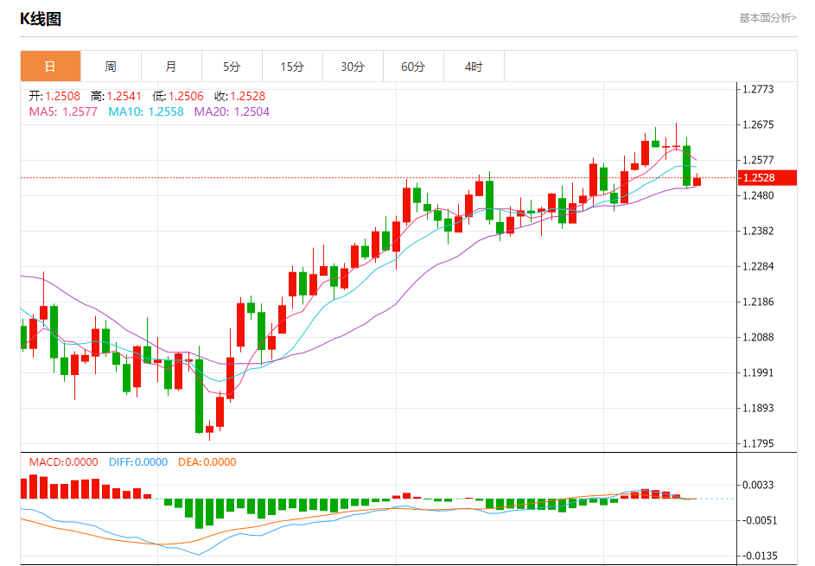Click the last red candlestick on the chart
The image size is (815, 566).
tap(697, 181)
